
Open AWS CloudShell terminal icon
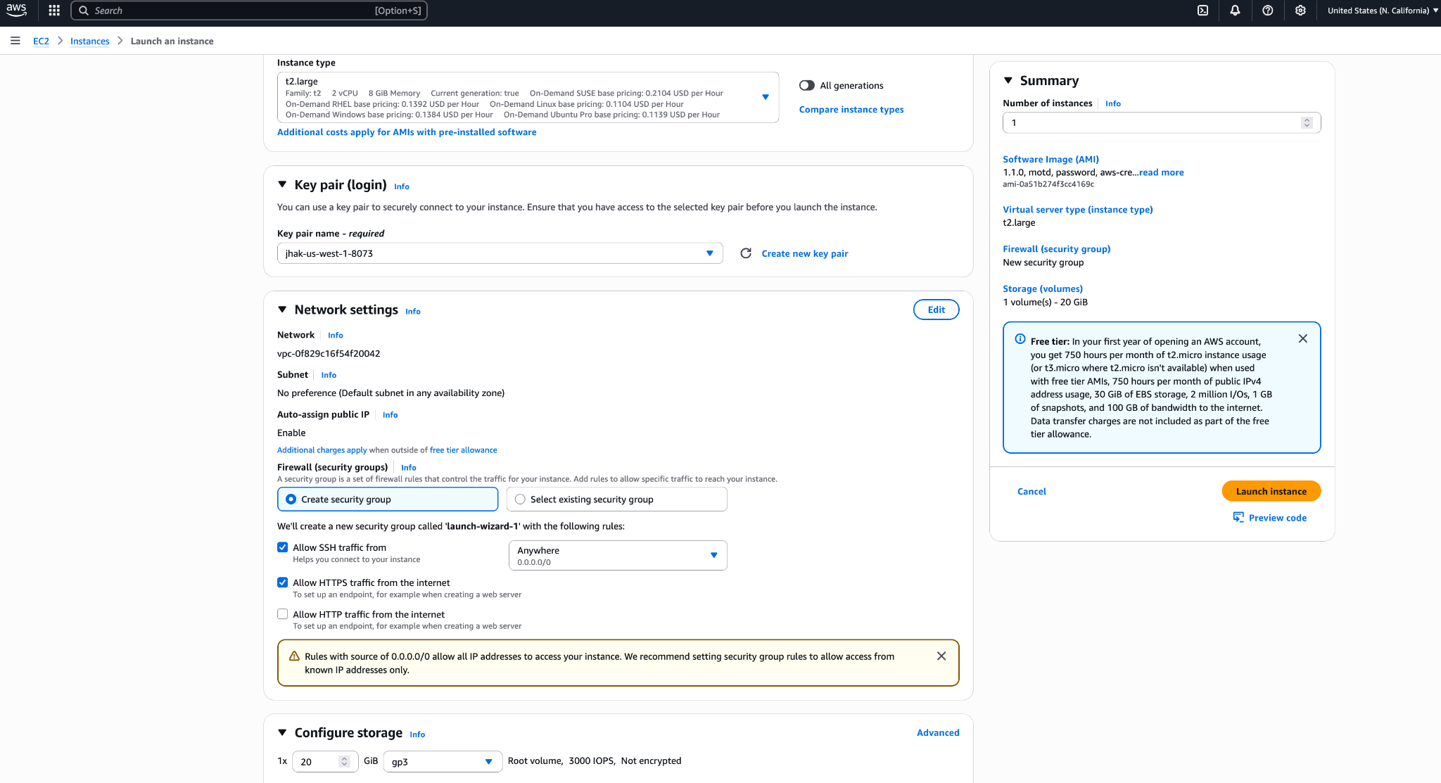coord(1203,11)
